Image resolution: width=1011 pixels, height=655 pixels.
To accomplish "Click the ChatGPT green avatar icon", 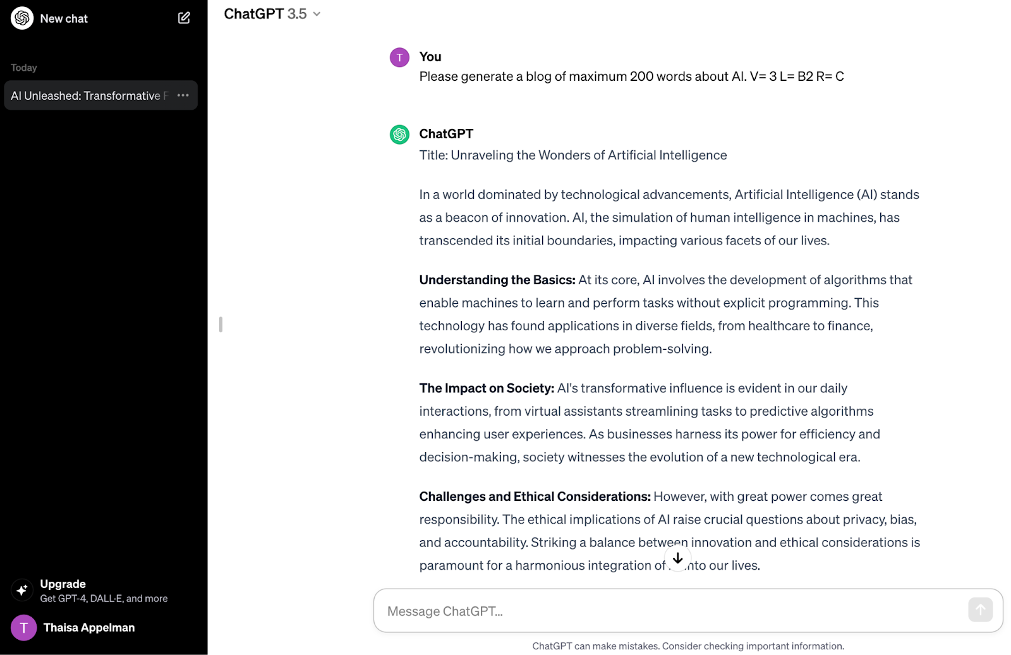I will [399, 134].
